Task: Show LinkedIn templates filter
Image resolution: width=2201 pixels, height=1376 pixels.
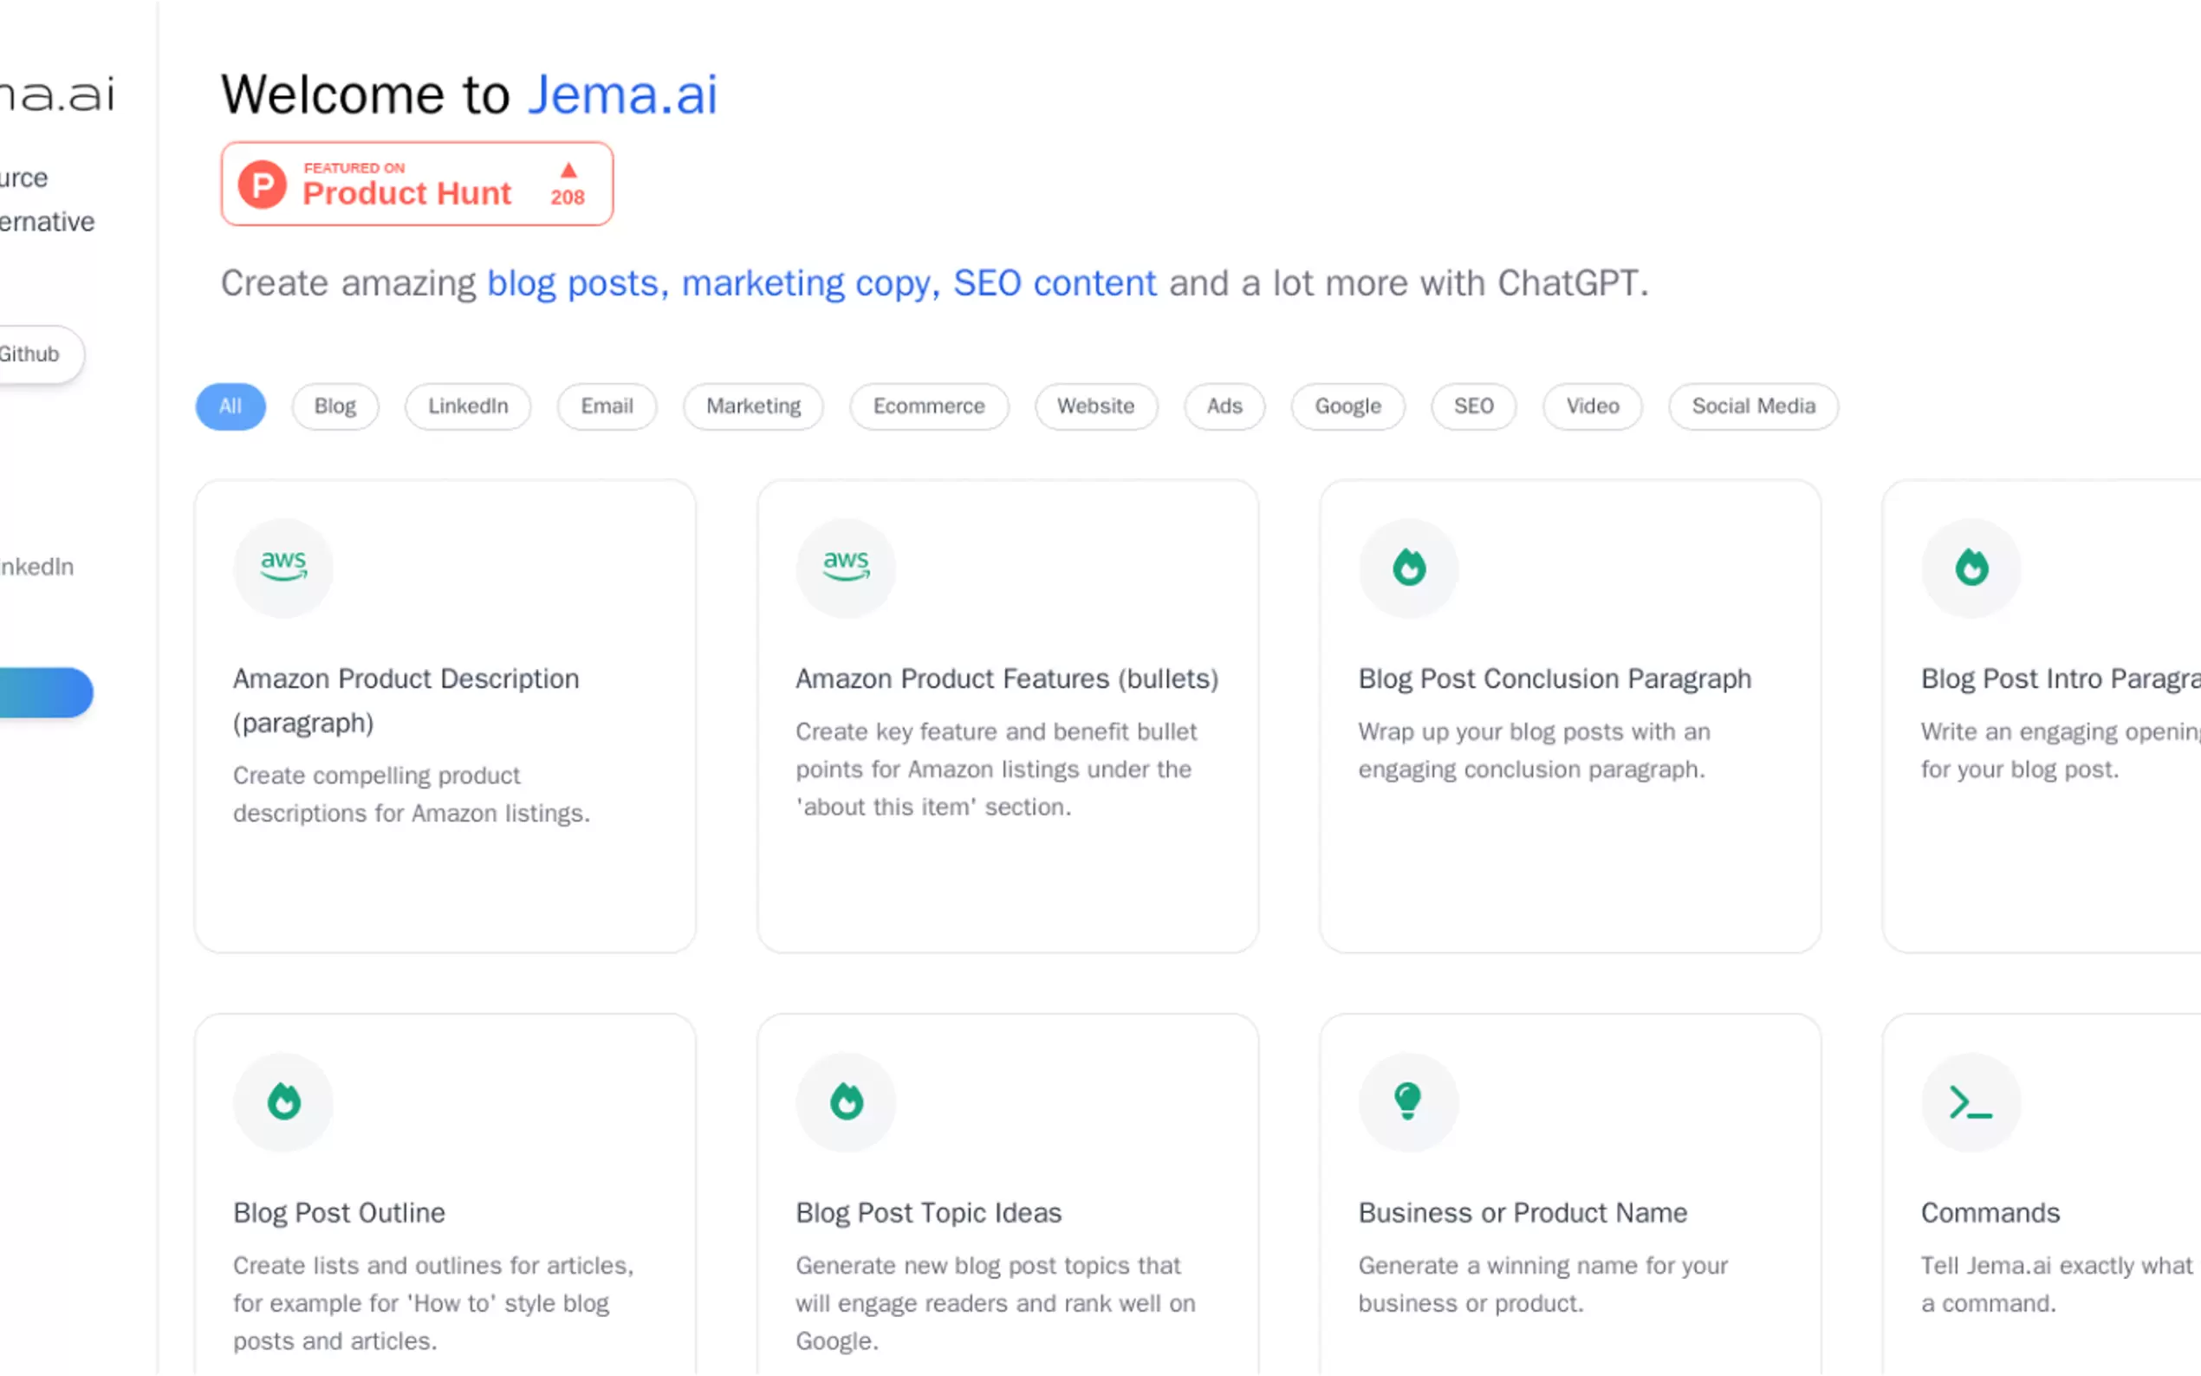Action: coord(468,406)
